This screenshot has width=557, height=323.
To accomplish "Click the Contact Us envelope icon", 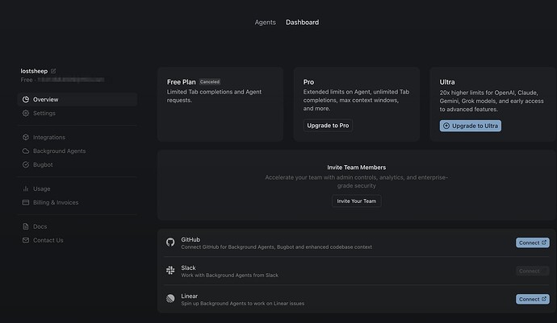I will coord(26,241).
